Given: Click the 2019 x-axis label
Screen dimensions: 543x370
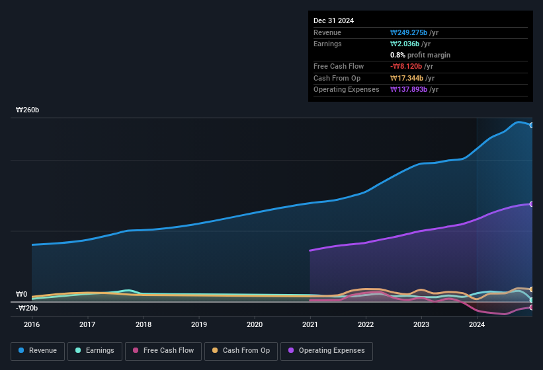Looking at the screenshot, I should (x=199, y=324).
